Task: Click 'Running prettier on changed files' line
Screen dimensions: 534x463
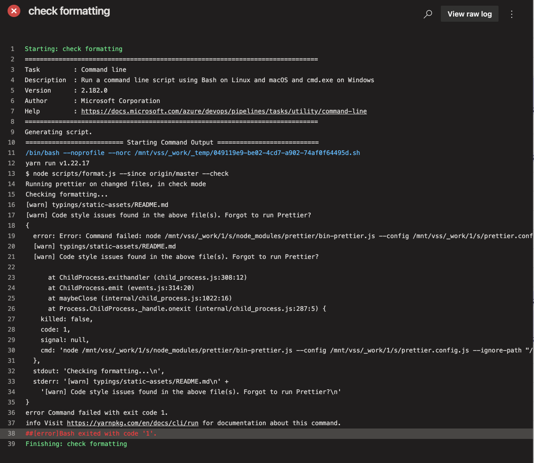Action: [116, 184]
